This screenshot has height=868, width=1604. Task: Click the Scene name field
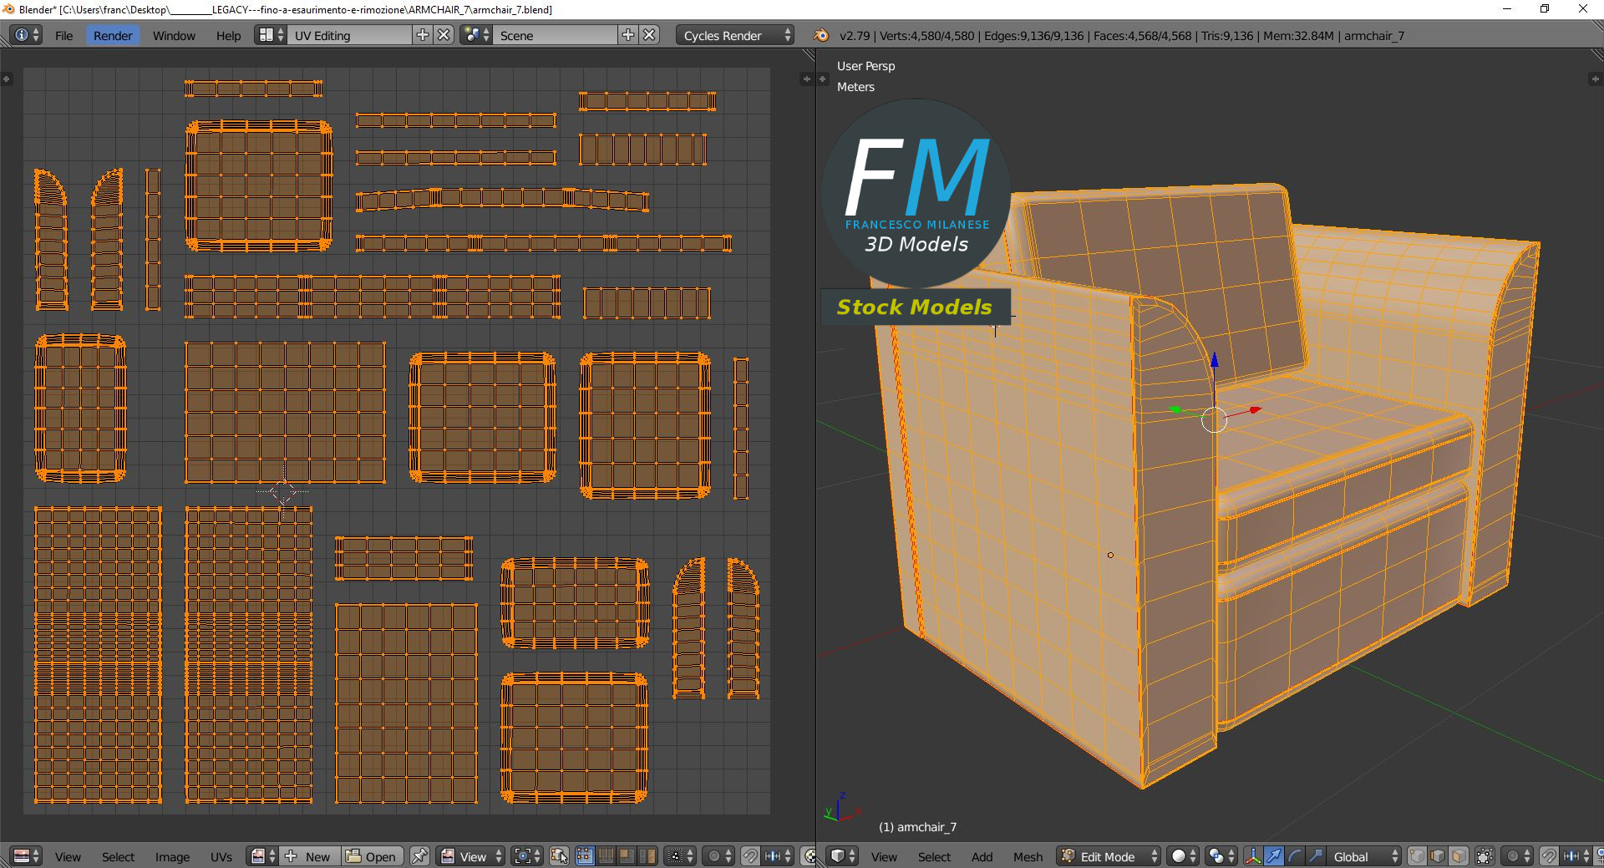(x=555, y=35)
